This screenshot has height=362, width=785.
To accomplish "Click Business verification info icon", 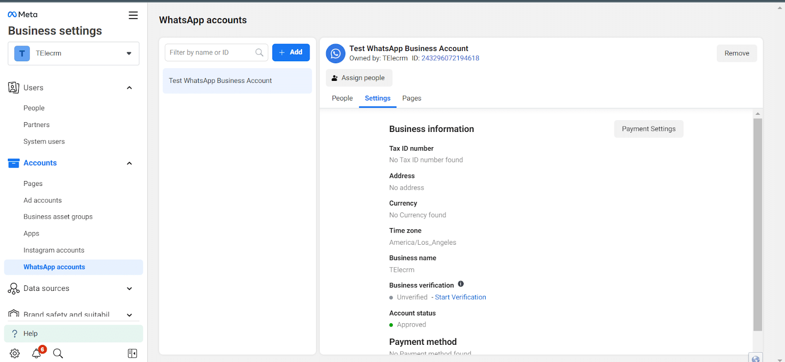I will pos(461,284).
